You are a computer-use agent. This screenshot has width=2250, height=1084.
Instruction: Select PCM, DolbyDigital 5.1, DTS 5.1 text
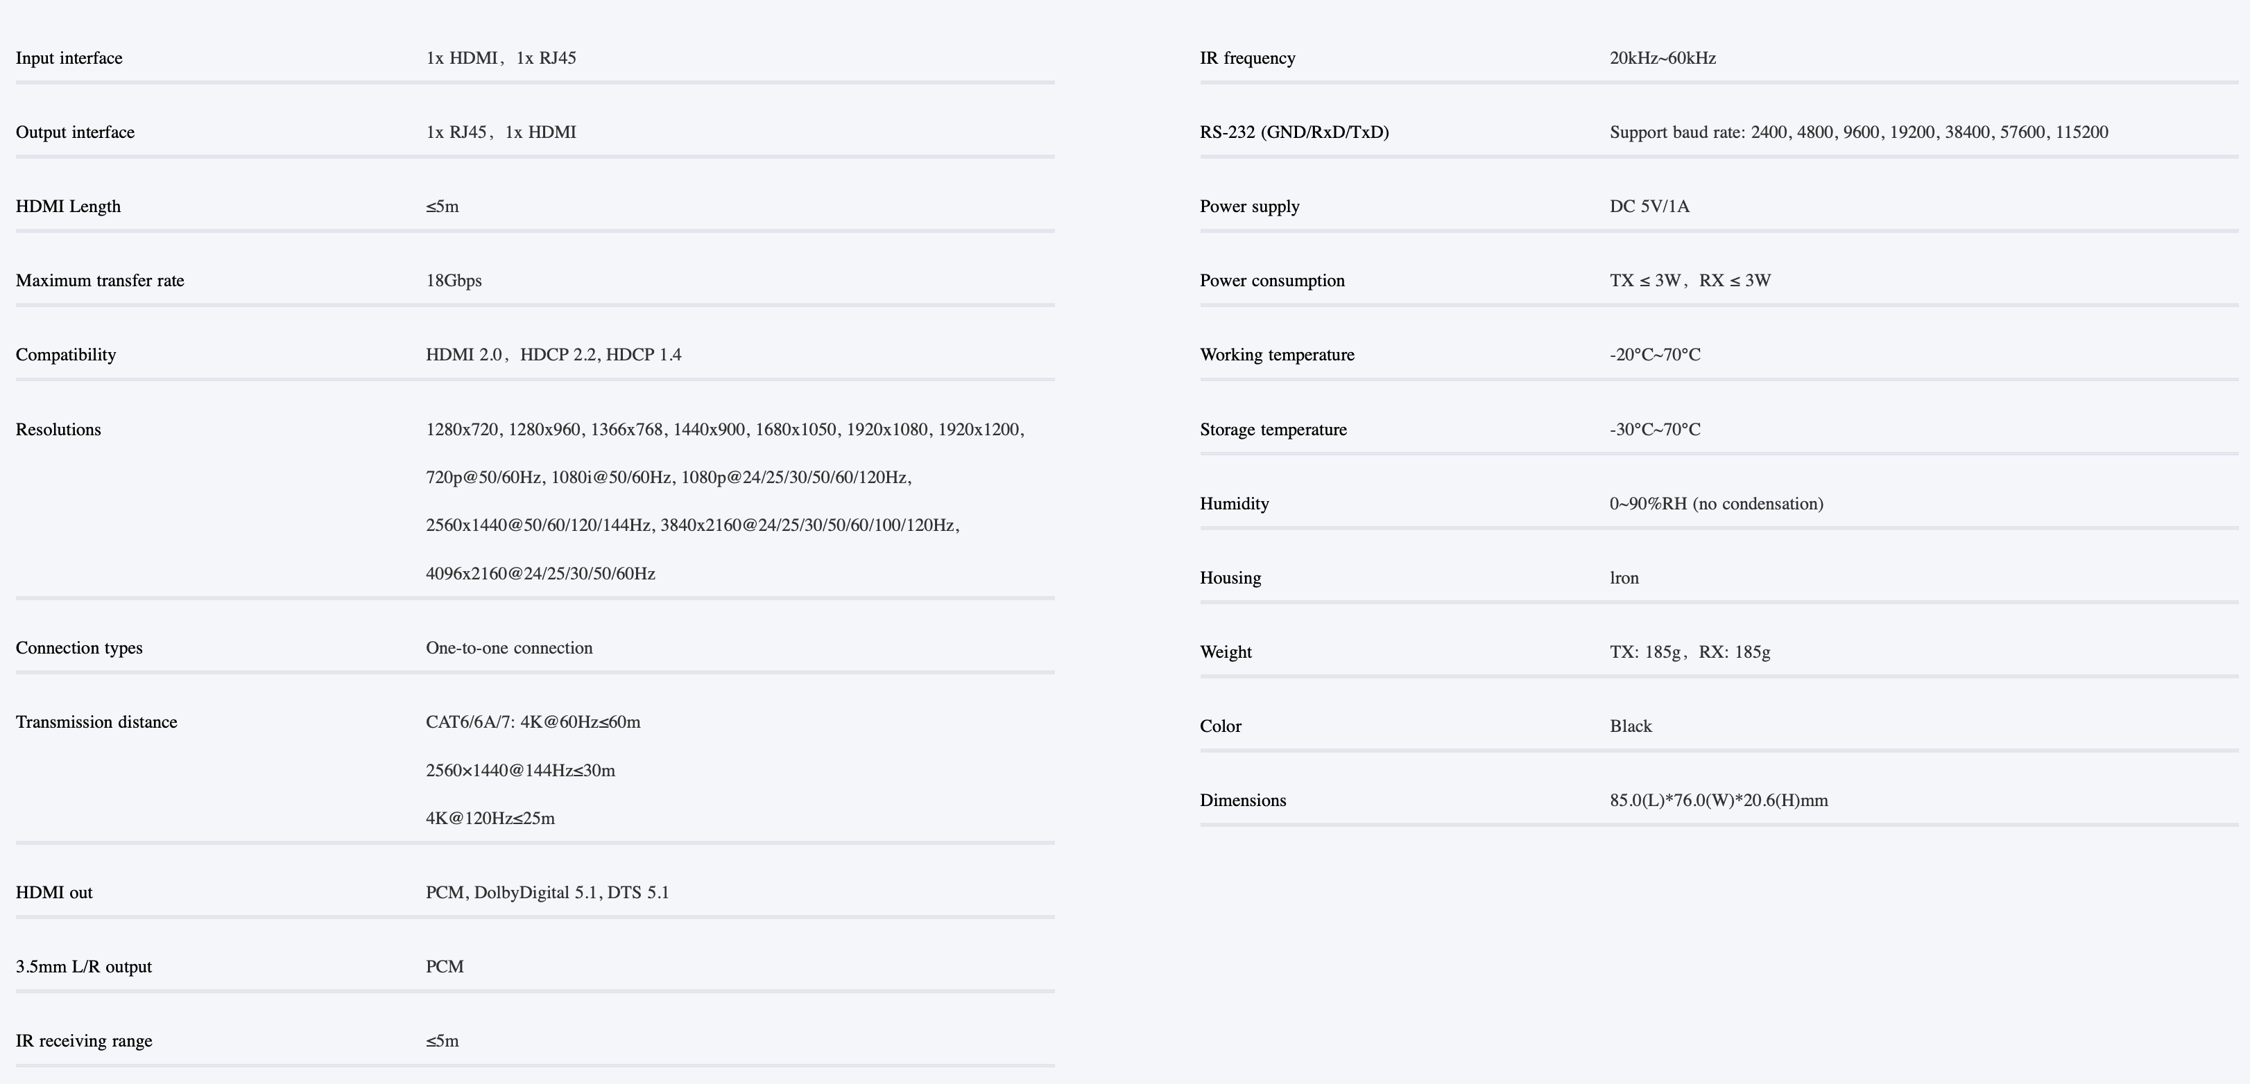(548, 893)
